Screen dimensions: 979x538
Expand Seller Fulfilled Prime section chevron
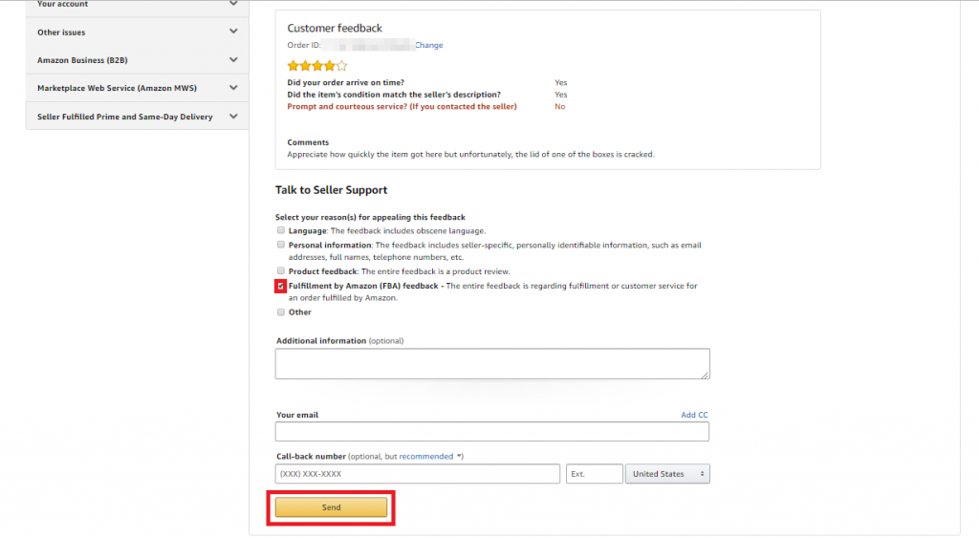(x=233, y=116)
